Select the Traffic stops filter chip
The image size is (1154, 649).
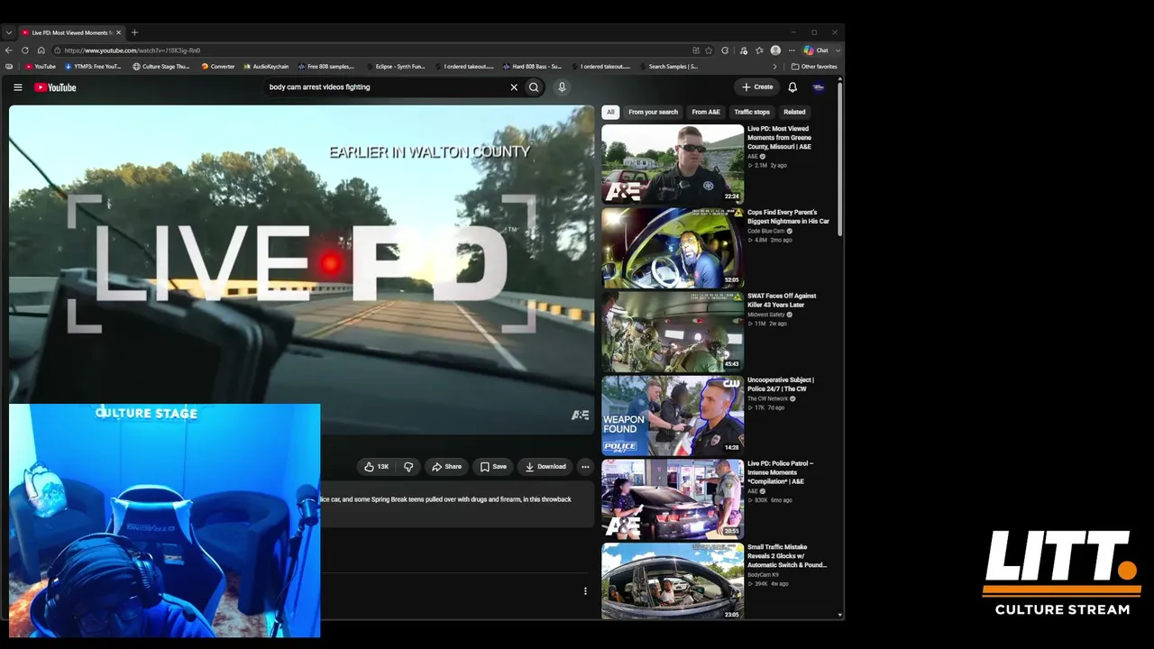[752, 112]
